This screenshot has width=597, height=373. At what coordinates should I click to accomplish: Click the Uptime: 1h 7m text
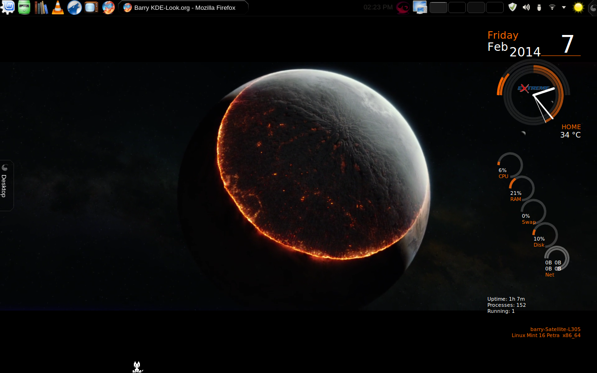pyautogui.click(x=506, y=299)
